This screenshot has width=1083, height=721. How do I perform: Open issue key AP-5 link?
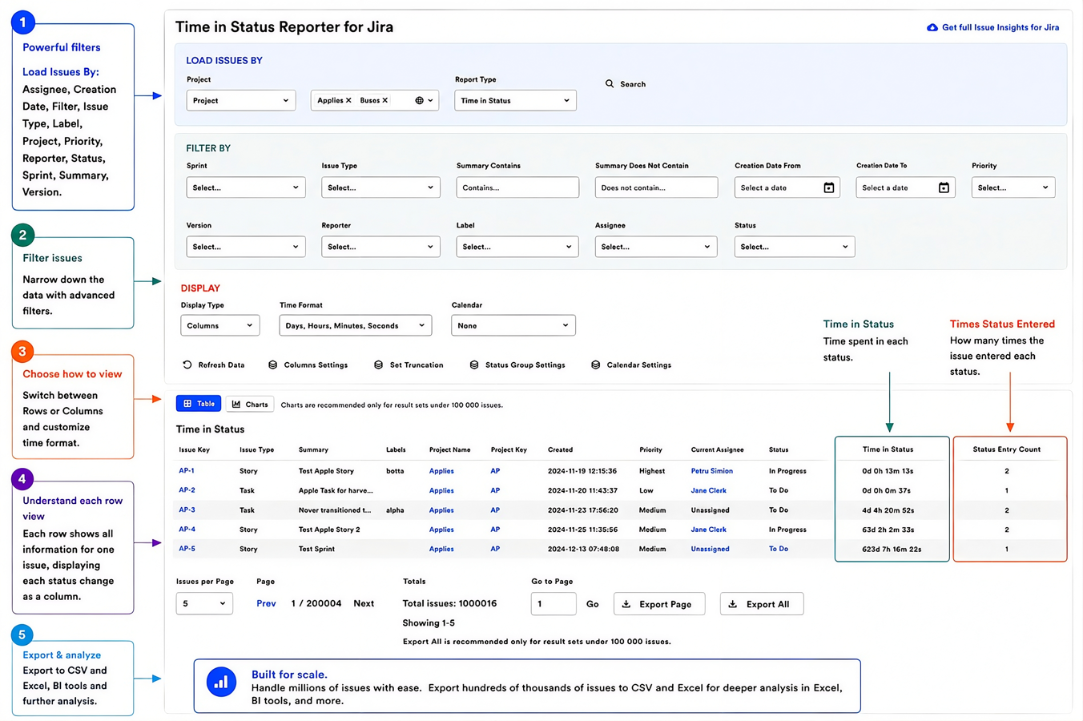pyautogui.click(x=187, y=549)
